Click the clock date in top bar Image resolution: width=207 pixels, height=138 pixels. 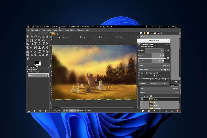[x=104, y=27]
